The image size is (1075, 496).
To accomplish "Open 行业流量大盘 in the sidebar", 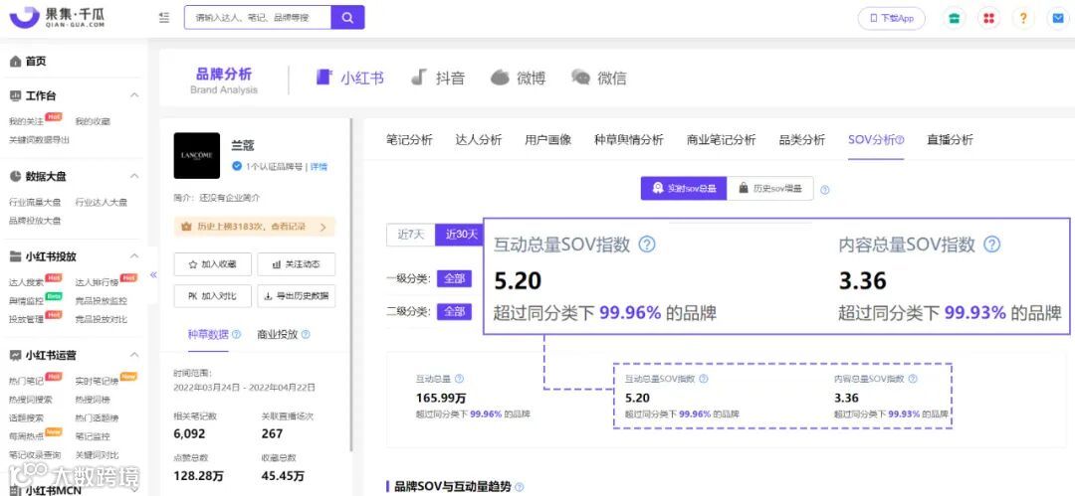I will pos(35,203).
